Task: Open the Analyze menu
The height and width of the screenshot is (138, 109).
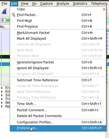Action: click(x=63, y=4)
